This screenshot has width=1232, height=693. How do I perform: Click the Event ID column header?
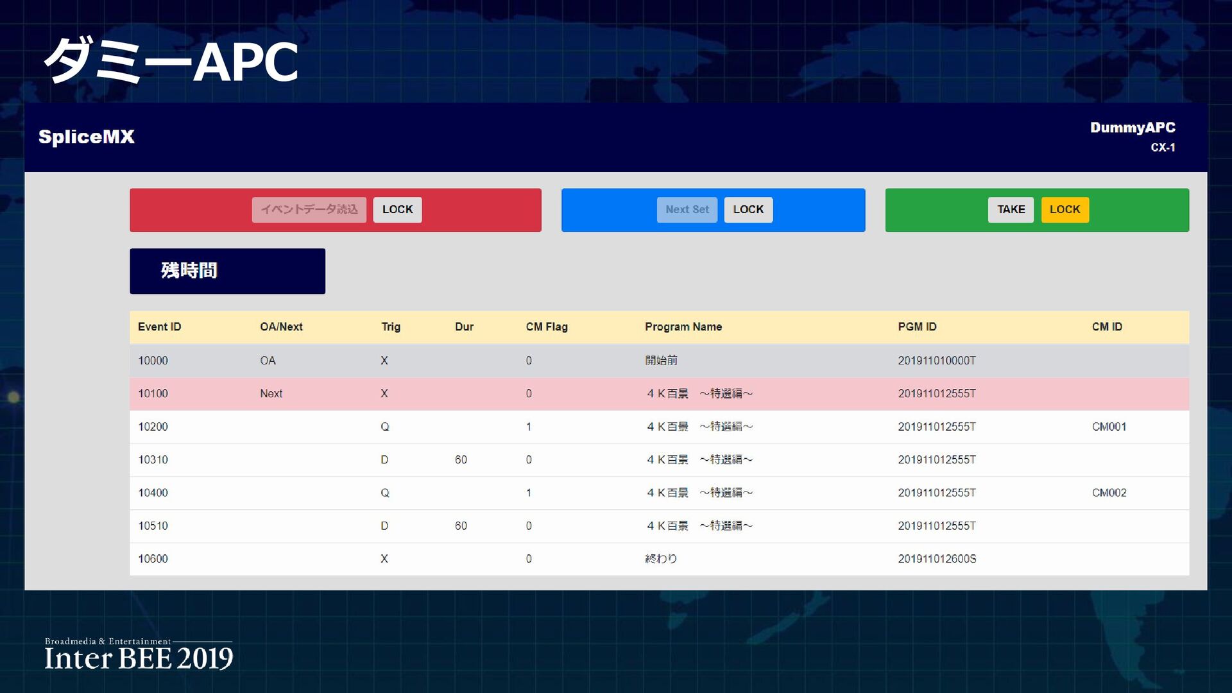160,327
